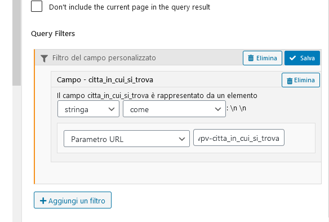Click the wpv-citta_in_cui_si_trova URL parameter field

point(239,137)
